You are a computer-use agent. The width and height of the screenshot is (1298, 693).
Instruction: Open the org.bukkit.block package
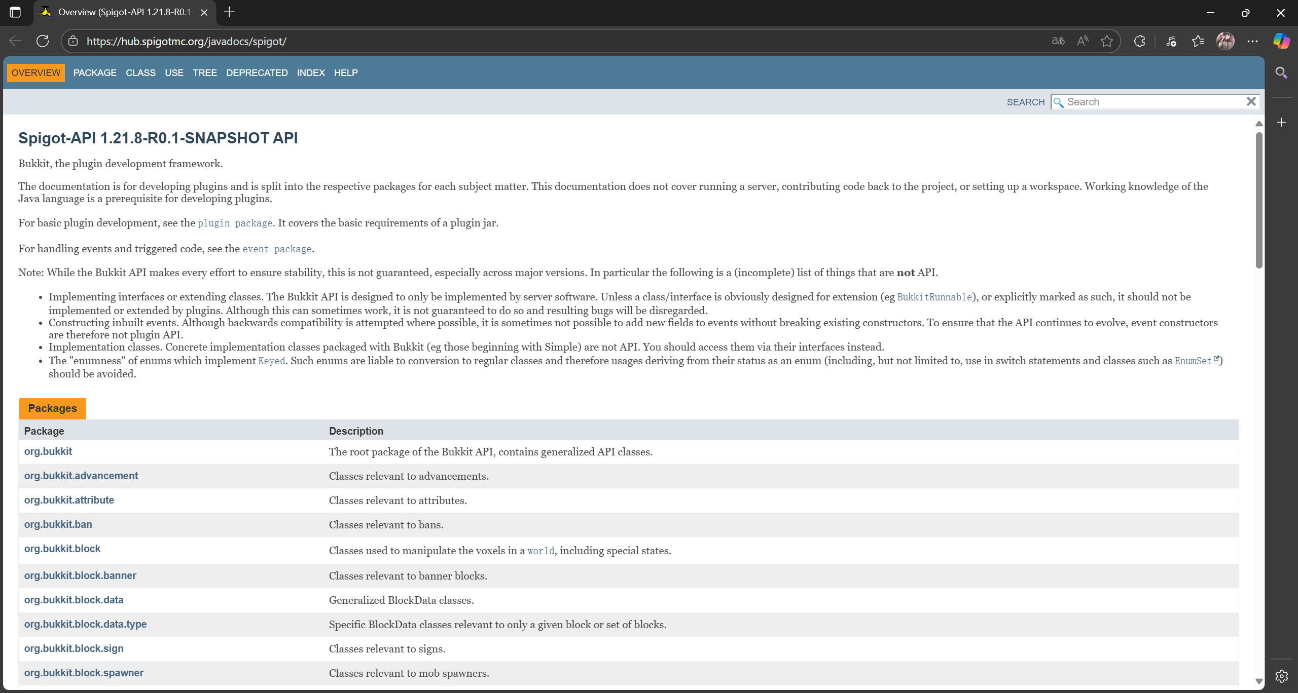62,549
